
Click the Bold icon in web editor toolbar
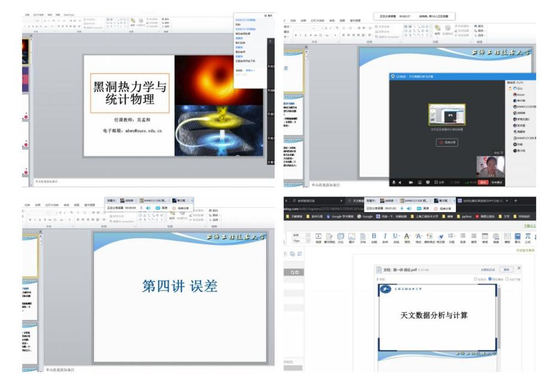(x=374, y=236)
